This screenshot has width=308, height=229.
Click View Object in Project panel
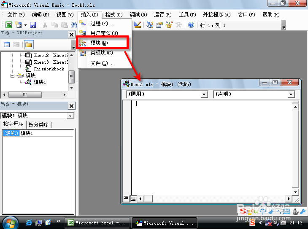click(x=16, y=45)
